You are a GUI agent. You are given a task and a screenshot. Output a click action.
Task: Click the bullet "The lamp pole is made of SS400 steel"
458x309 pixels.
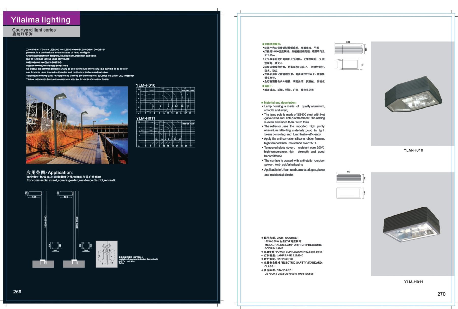[293, 118]
